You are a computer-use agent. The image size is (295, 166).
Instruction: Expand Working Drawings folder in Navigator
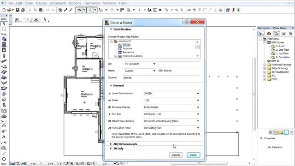265,65
